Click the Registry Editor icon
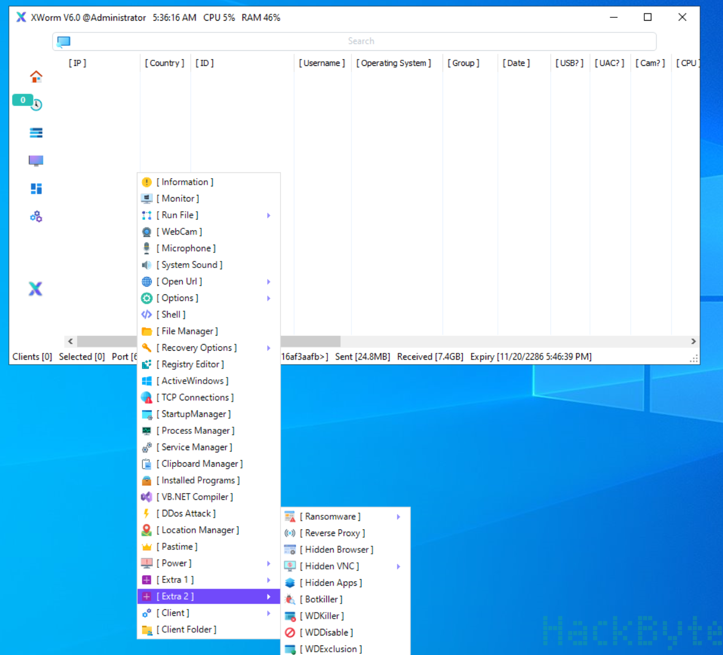723x655 pixels. [x=146, y=364]
